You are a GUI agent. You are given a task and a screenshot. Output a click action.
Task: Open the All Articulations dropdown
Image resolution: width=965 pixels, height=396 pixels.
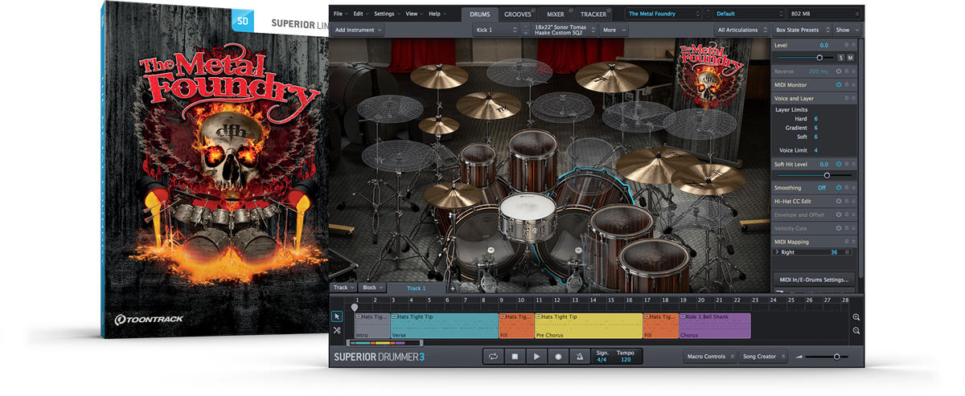(740, 30)
